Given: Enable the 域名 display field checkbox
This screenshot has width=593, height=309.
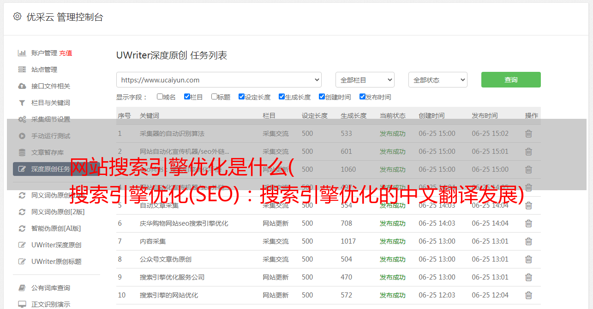Looking at the screenshot, I should [x=160, y=97].
